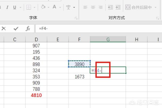Open insert function fx dialog
Image resolution: width=162 pixels, height=108 pixels.
[28, 29]
